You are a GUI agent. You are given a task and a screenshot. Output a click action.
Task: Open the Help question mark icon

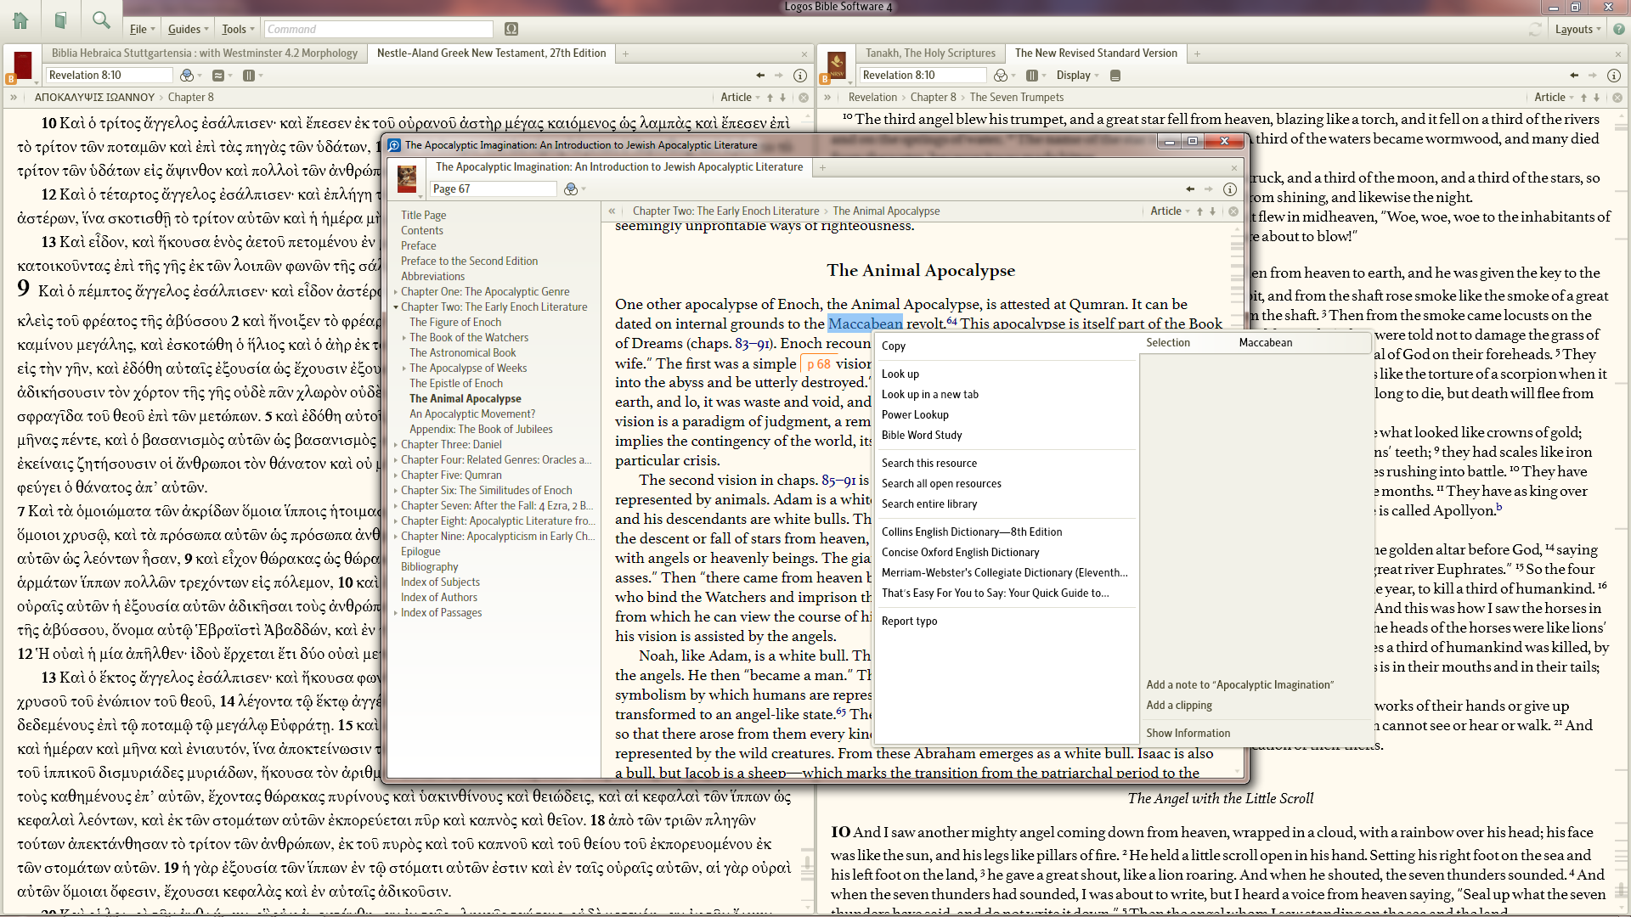1618,29
